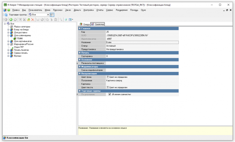Click the Для доставки classification icon
The width and height of the screenshot is (235, 142).
pos(11,33)
